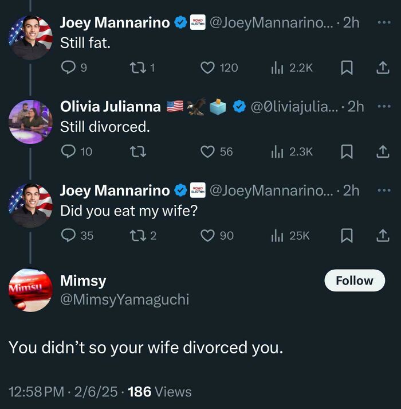Open Olivia Julianna's profile picture
The image size is (401, 409).
[30, 122]
